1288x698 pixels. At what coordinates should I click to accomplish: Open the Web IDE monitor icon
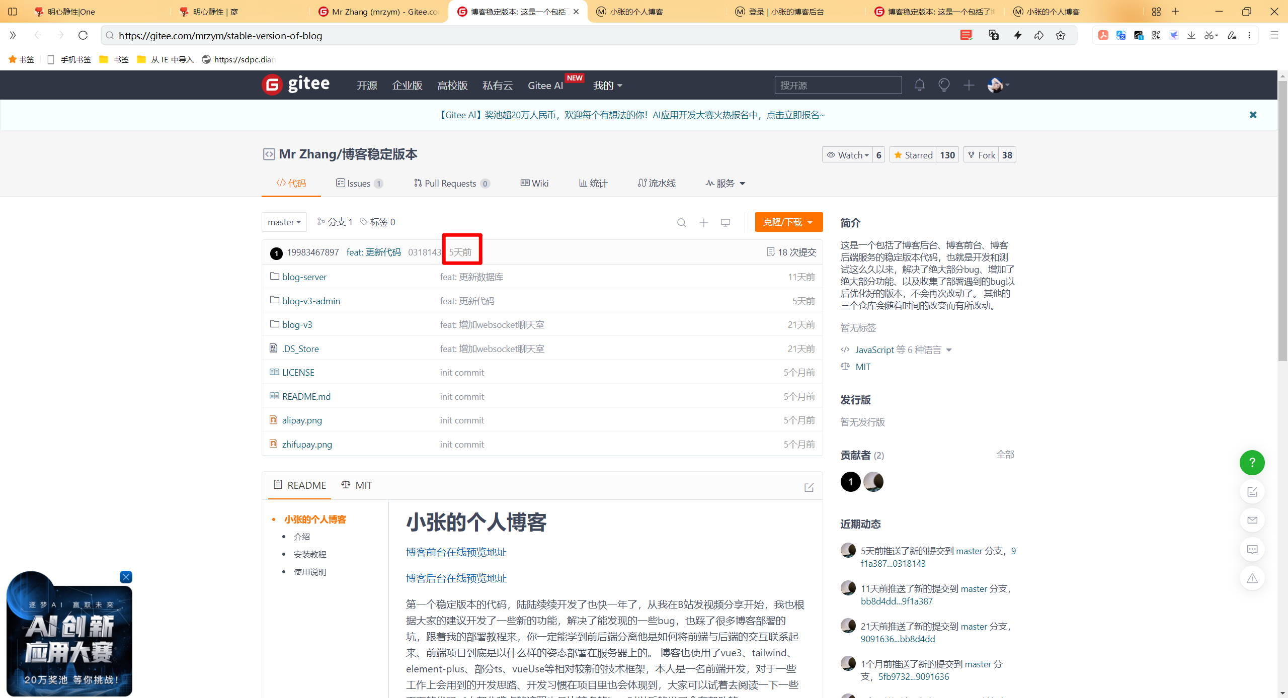[725, 222]
